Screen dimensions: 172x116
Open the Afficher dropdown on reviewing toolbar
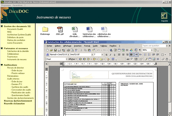pyautogui.click(x=73, y=59)
